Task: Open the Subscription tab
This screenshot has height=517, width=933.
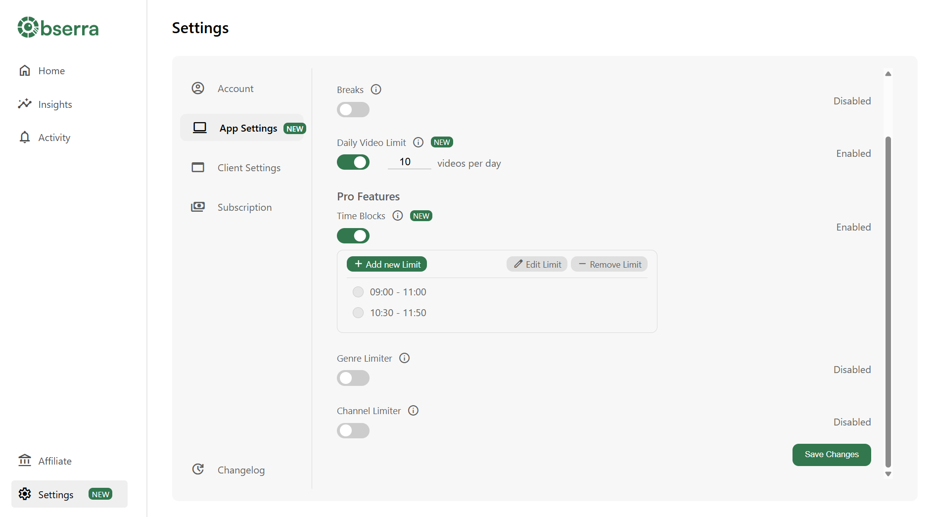Action: coord(244,207)
